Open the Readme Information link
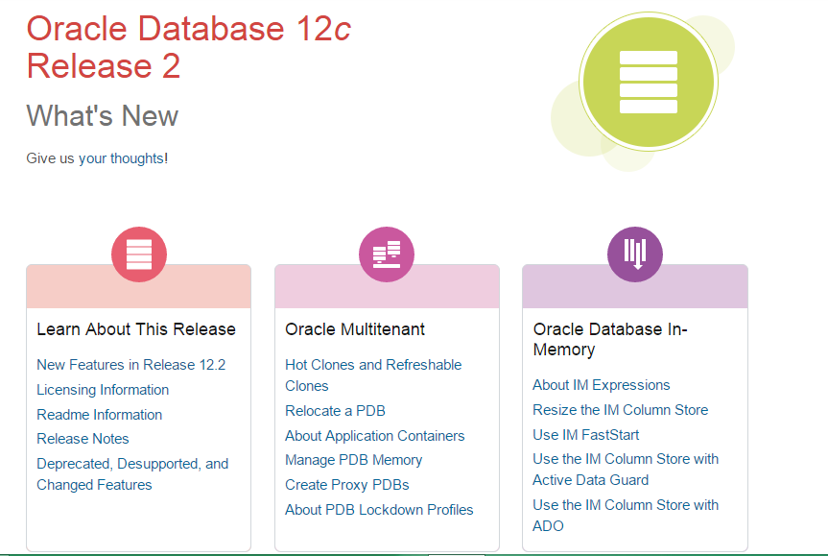Screen dimensions: 828x556 tap(100, 415)
